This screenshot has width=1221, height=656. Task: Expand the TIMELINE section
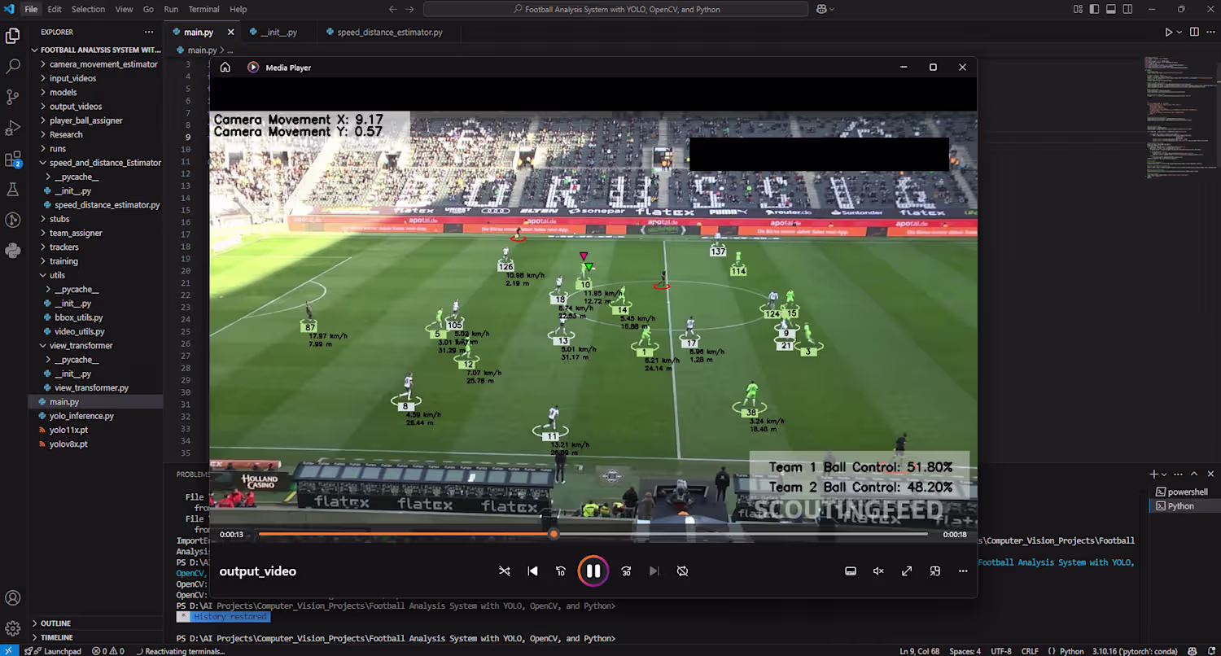pos(56,637)
